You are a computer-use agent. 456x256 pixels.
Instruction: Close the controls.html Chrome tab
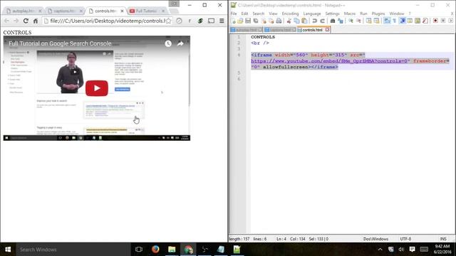click(122, 11)
